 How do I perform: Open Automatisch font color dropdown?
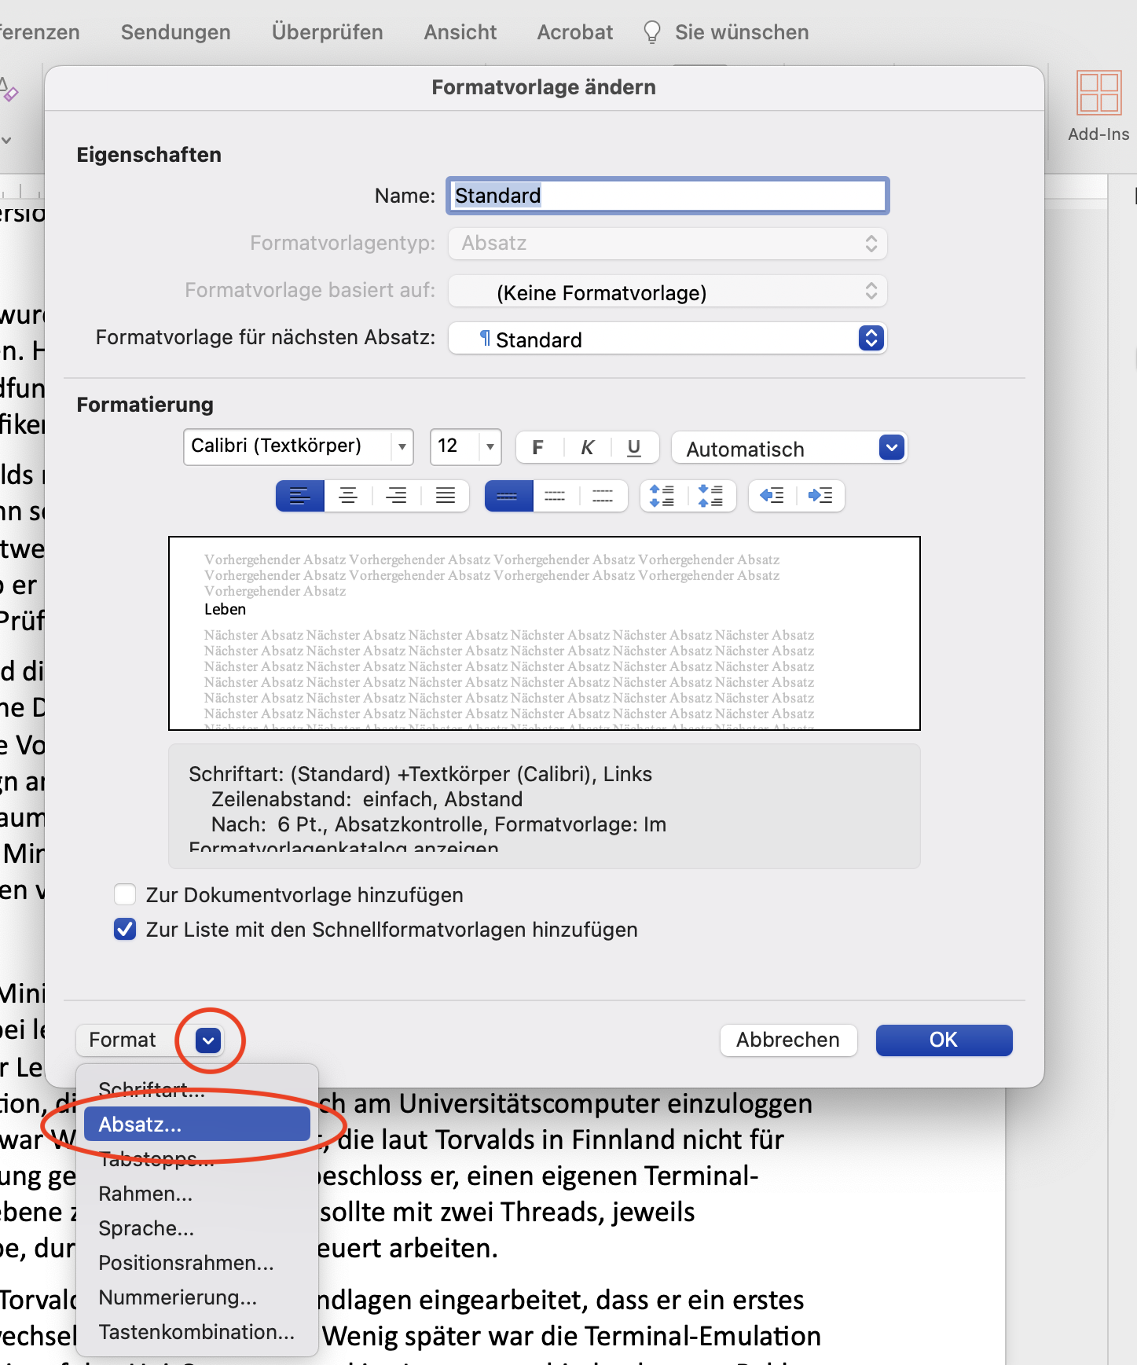click(x=789, y=449)
